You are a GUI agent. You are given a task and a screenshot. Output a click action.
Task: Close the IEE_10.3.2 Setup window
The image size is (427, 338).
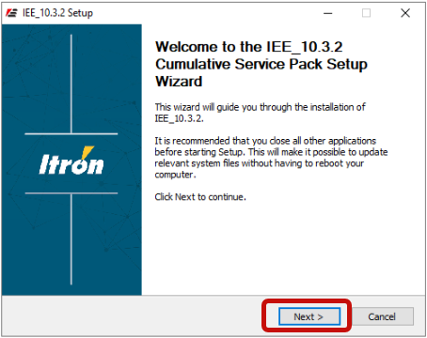point(405,13)
